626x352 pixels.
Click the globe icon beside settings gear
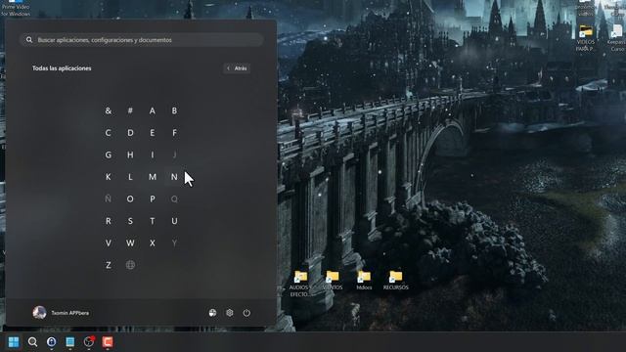212,313
